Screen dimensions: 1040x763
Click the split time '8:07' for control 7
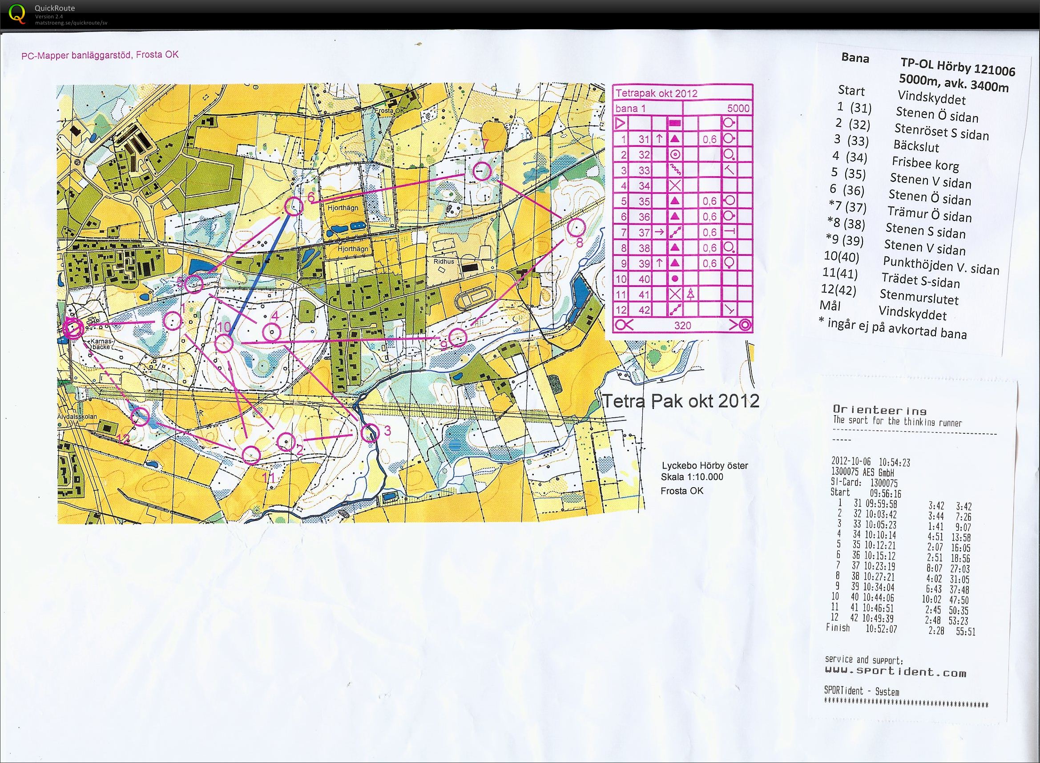click(935, 569)
